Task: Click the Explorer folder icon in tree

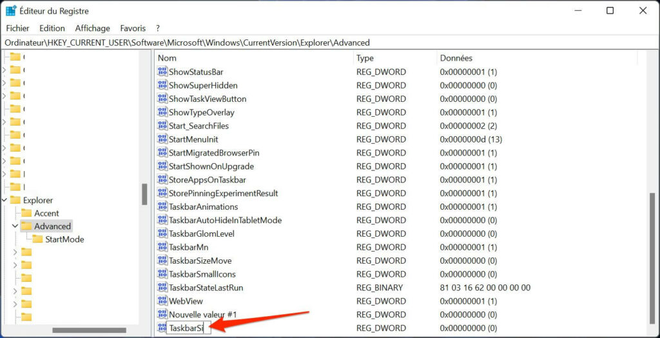Action: click(x=15, y=200)
